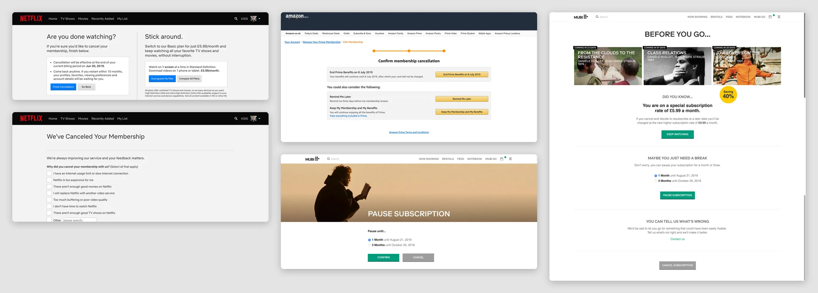Open hamburger menu on MUBI Pause Subscription page
This screenshot has height=293, width=818.
coord(510,159)
